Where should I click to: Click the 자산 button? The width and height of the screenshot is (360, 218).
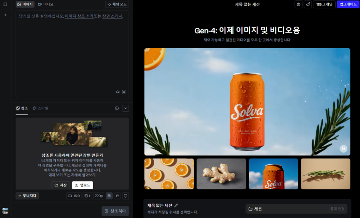(x=61, y=185)
